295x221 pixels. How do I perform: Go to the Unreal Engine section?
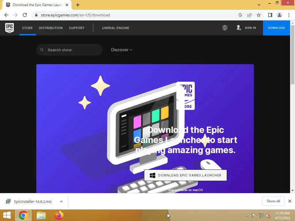[x=116, y=28]
